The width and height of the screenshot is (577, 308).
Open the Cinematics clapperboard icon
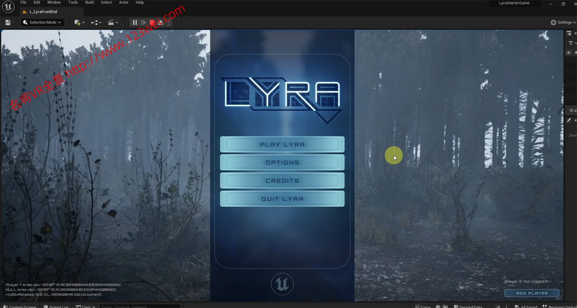(110, 22)
